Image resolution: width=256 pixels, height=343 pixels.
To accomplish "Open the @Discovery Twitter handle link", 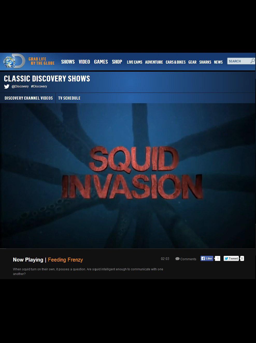I will click(20, 86).
